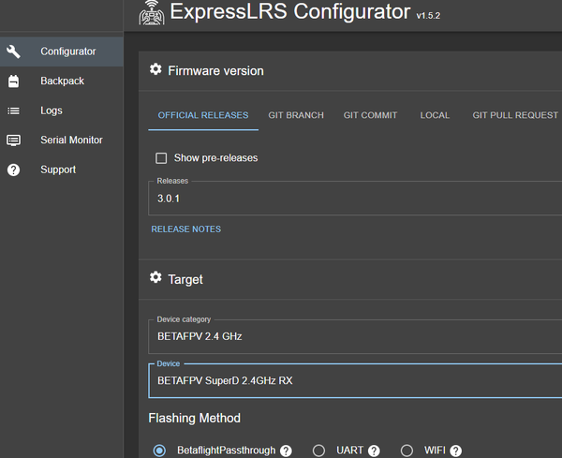
Task: Click the BetaflightPassthrough help icon
Action: 286,451
